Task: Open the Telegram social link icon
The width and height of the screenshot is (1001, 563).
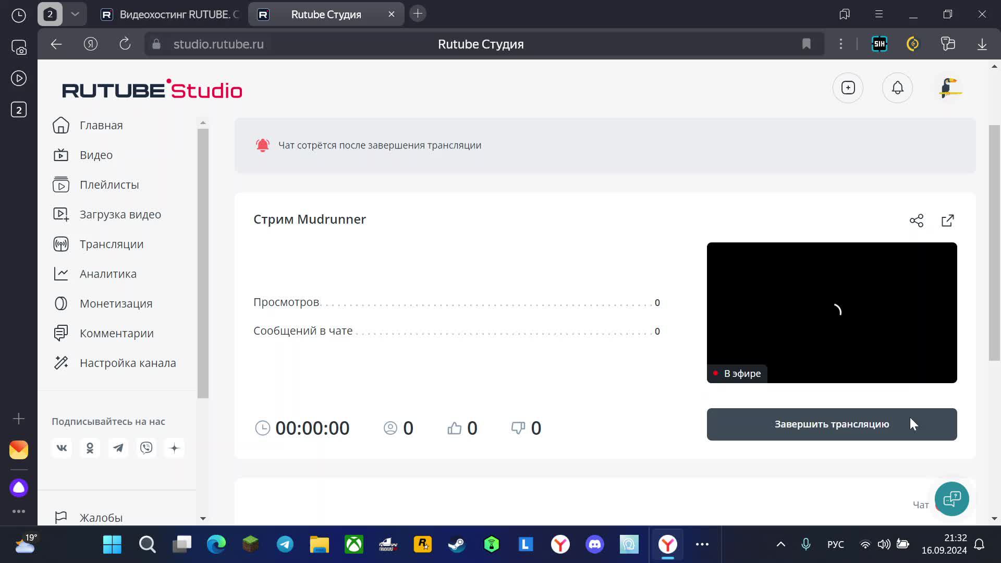Action: pyautogui.click(x=118, y=448)
